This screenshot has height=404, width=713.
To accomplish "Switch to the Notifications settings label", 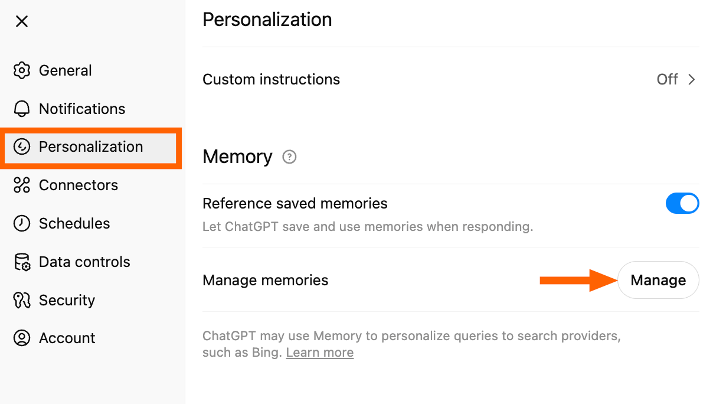I will tap(82, 109).
